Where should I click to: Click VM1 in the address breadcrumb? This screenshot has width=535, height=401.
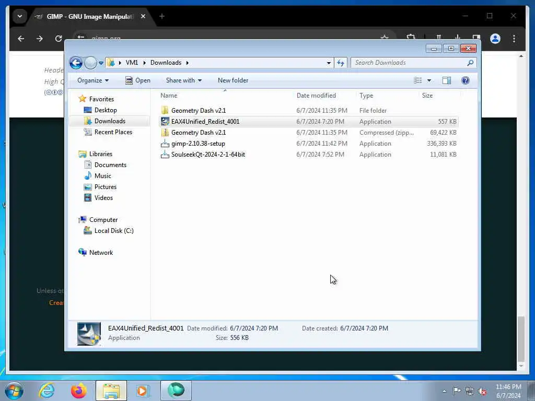(x=132, y=63)
